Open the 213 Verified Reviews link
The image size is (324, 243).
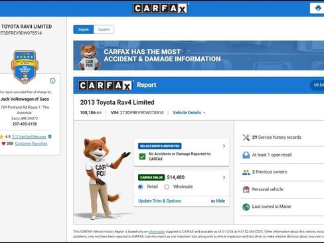point(29,137)
